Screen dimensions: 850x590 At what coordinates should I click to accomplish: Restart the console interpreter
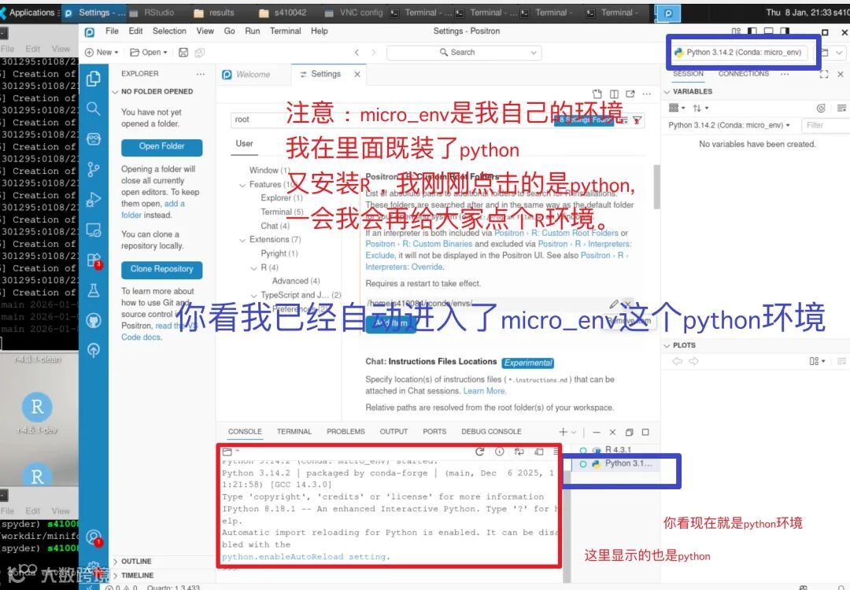tap(479, 452)
